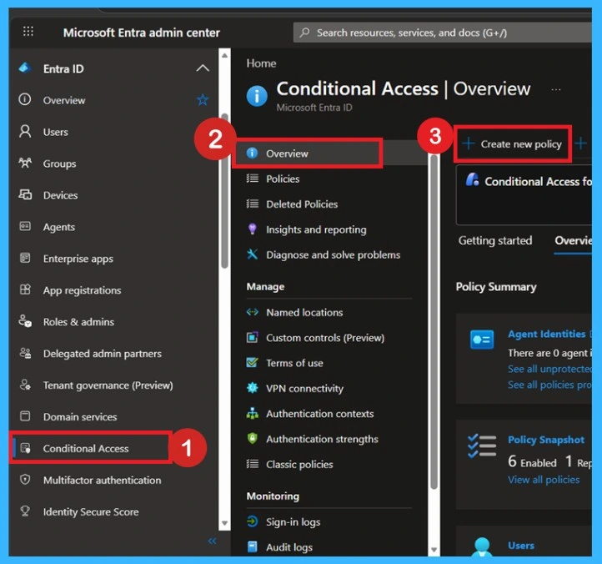Image resolution: width=602 pixels, height=564 pixels.
Task: Click left sidebar scrollbar up arrow
Action: [224, 55]
